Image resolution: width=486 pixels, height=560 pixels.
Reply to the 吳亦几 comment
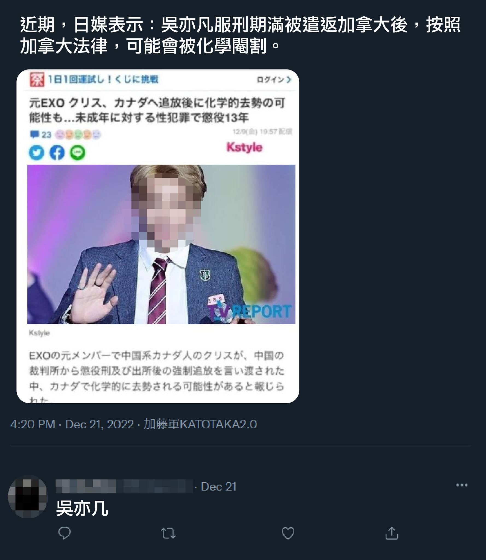click(x=65, y=533)
